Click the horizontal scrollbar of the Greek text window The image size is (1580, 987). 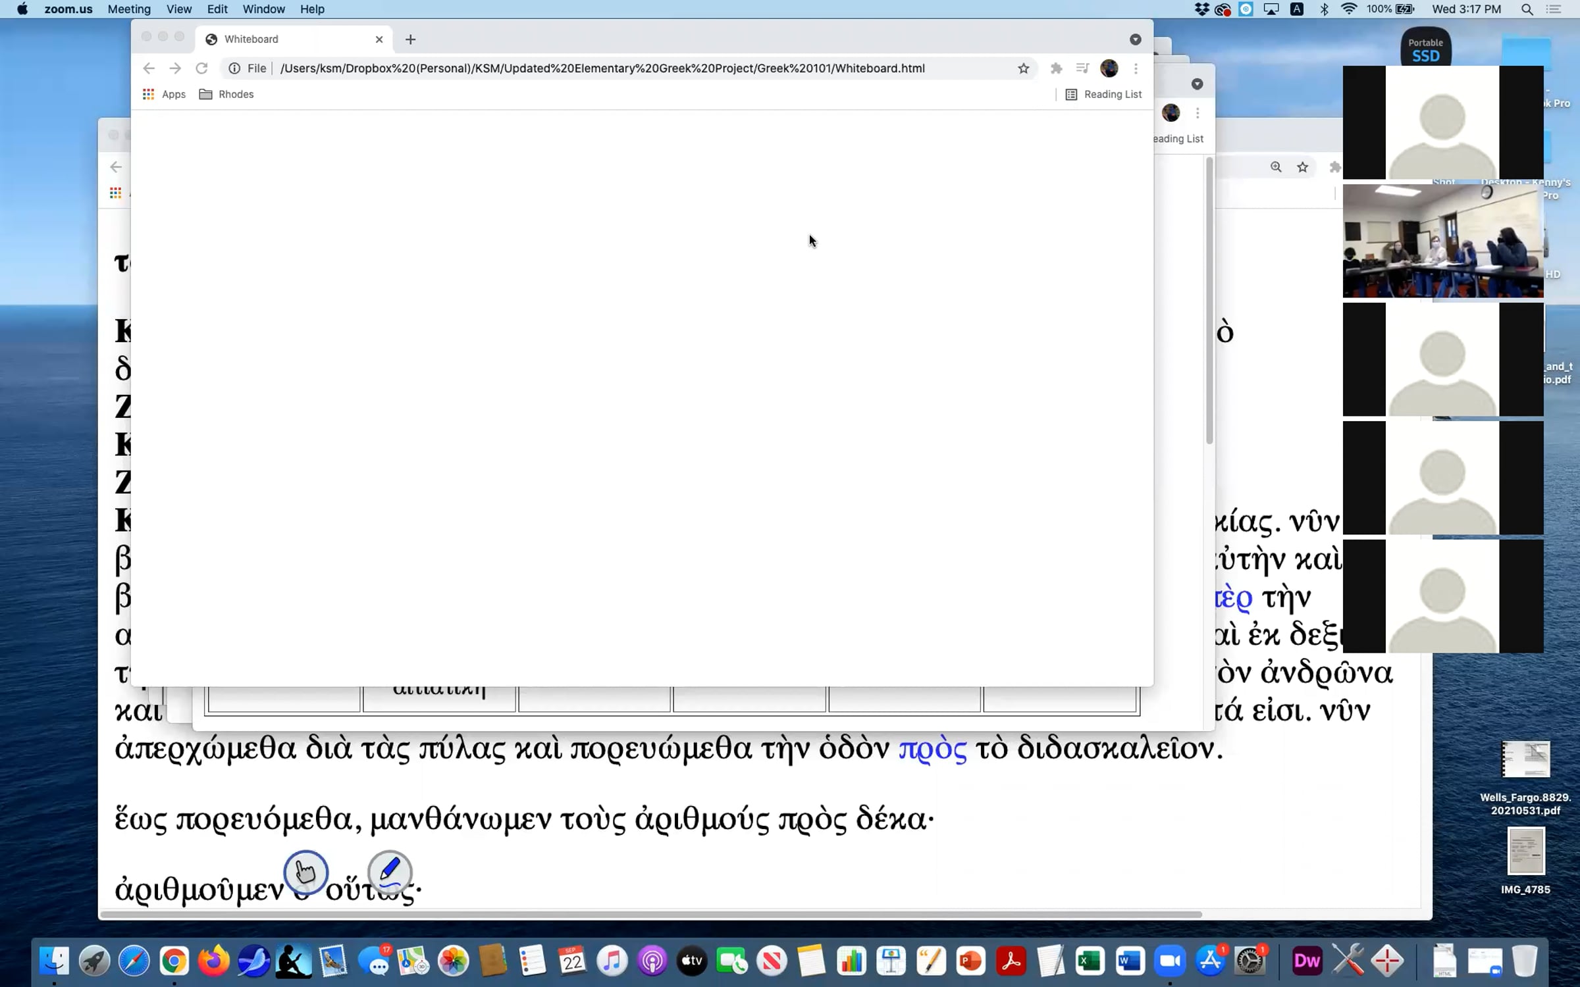[651, 915]
